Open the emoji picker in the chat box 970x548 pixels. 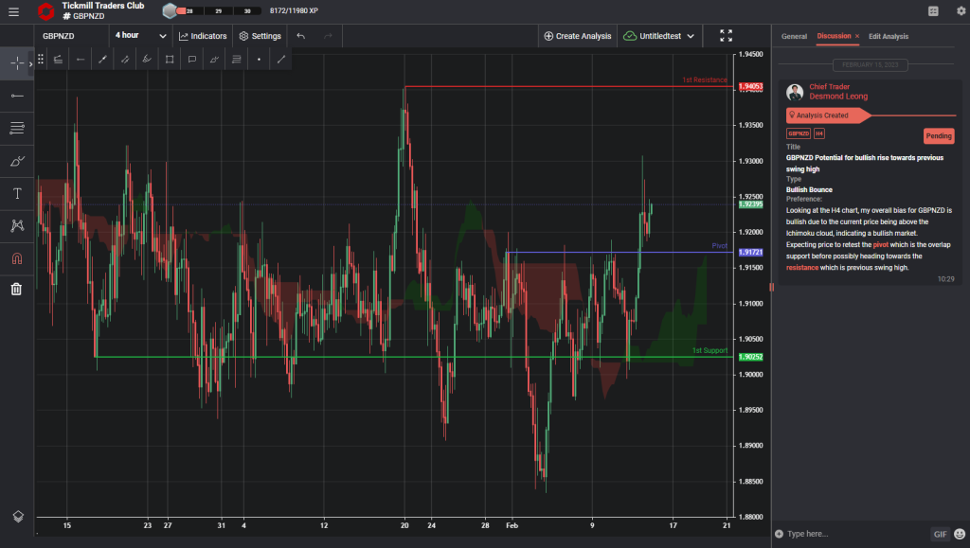(958, 534)
